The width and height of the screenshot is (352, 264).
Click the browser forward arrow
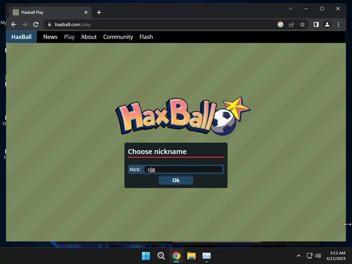[x=25, y=24]
